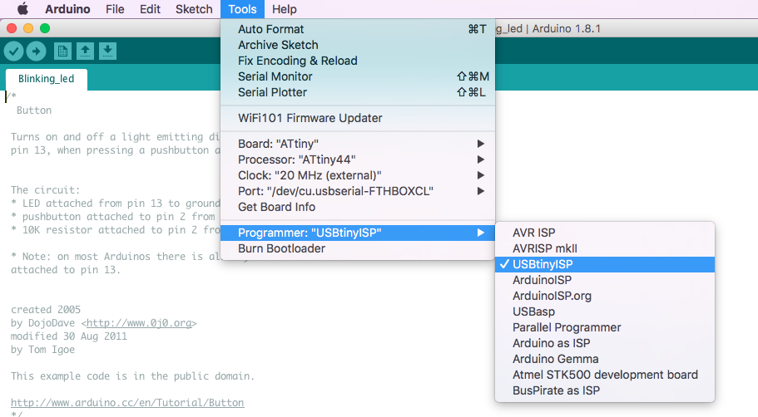The height and width of the screenshot is (417, 758).
Task: Click the Open sketch up-arrow icon
Action: click(x=85, y=52)
